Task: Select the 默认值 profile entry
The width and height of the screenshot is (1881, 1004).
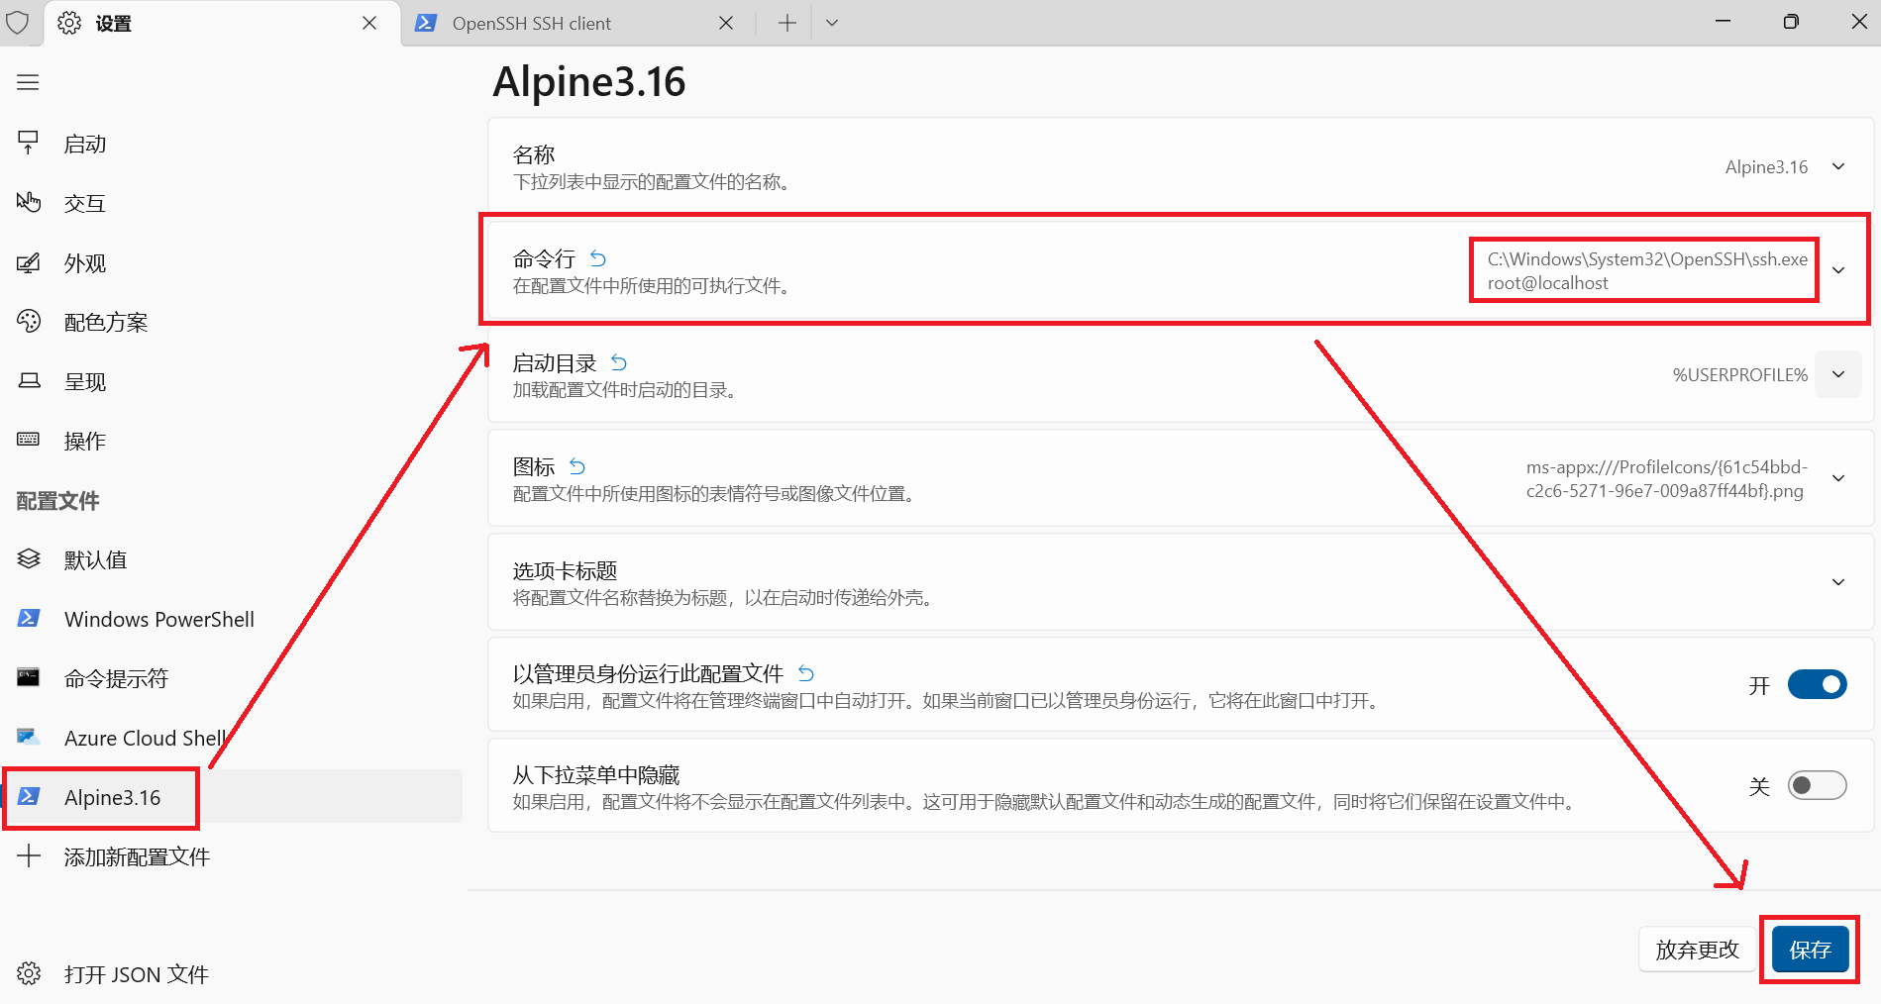Action: tap(231, 559)
